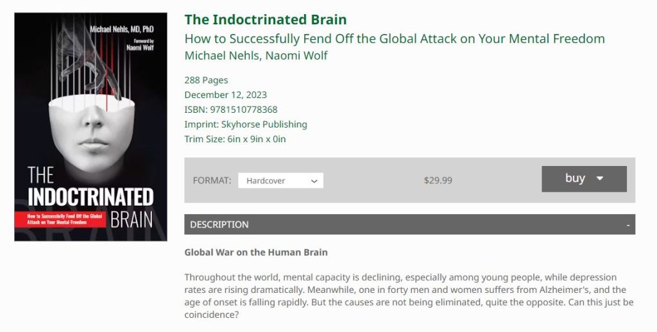The width and height of the screenshot is (657, 332).
Task: Click the 288 Pages text
Action: pyautogui.click(x=206, y=80)
